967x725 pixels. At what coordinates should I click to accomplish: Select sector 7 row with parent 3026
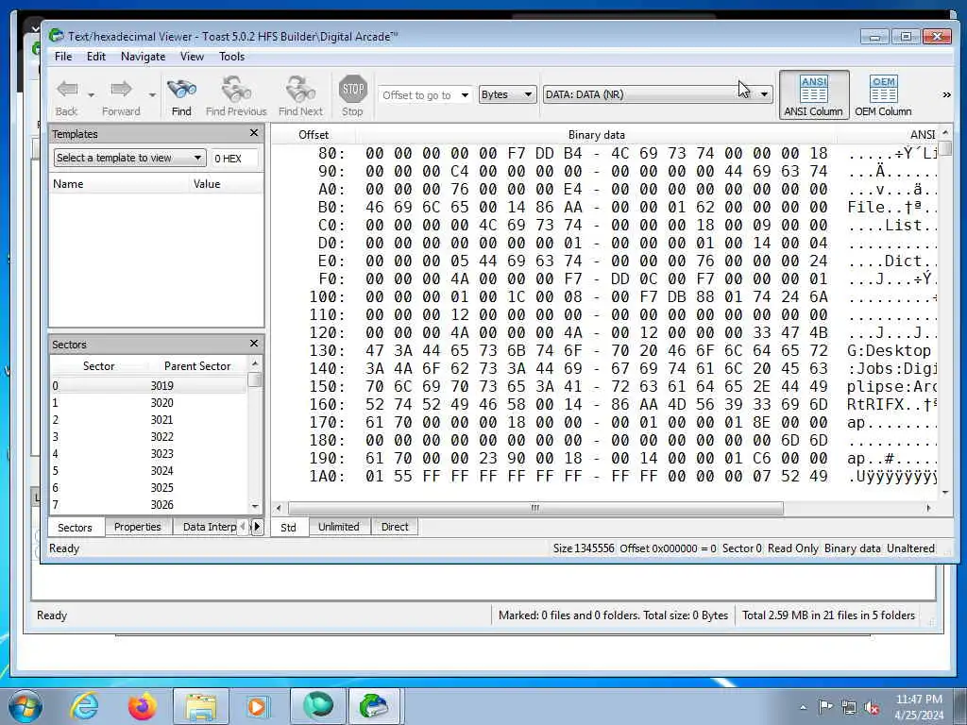coord(148,504)
